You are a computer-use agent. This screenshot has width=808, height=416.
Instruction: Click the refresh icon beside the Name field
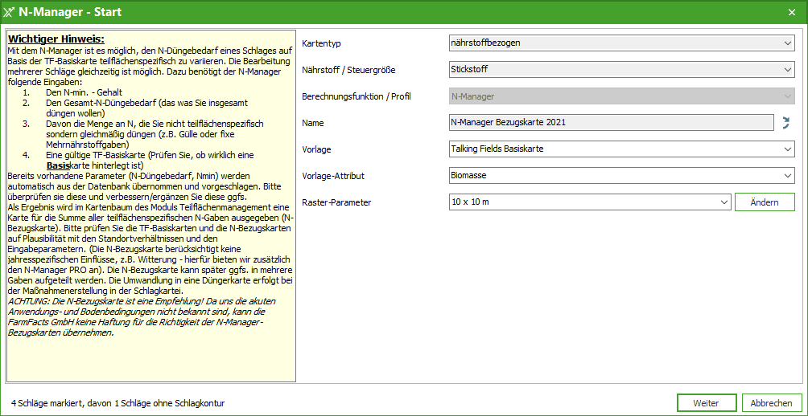tap(785, 123)
